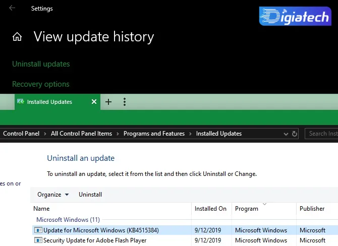Viewport: 338px width, 246px height.
Task: Click the KB4515384 update row icon
Action: 38,230
